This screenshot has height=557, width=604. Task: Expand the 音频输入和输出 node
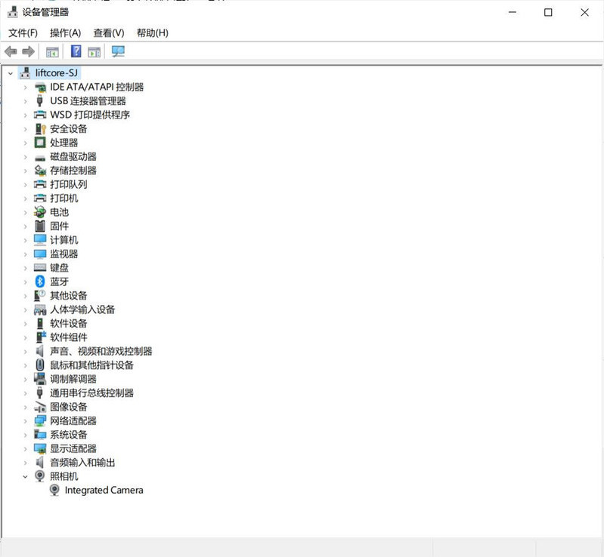tap(26, 463)
